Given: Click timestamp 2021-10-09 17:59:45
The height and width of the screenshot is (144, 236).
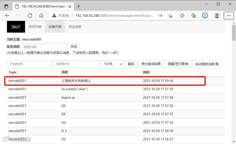Looking at the screenshot, I should 158,81.
